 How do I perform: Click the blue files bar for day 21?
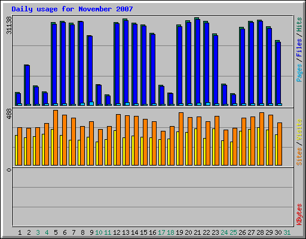tap(198, 62)
